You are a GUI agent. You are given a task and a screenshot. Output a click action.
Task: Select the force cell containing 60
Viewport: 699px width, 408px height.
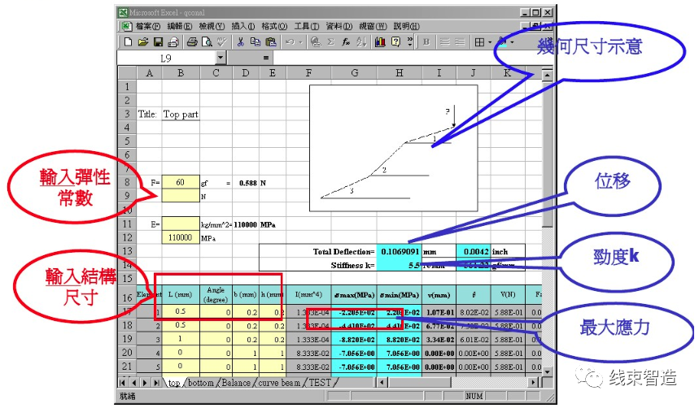(181, 182)
